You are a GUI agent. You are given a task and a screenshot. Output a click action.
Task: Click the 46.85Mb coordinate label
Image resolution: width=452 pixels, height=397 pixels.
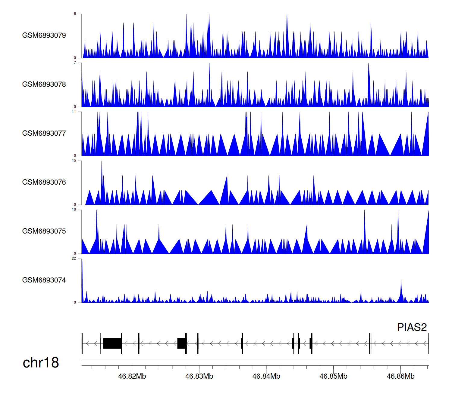333,376
